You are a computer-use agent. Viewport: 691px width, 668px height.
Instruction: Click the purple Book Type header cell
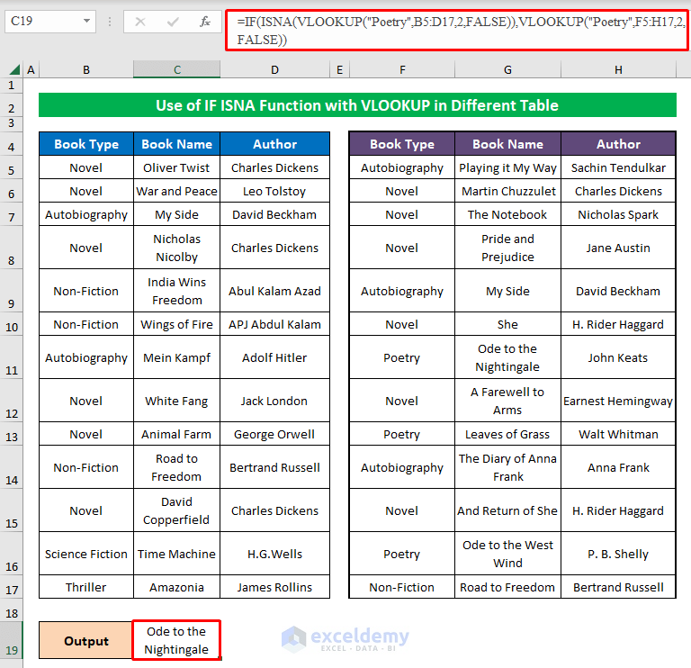(x=402, y=144)
